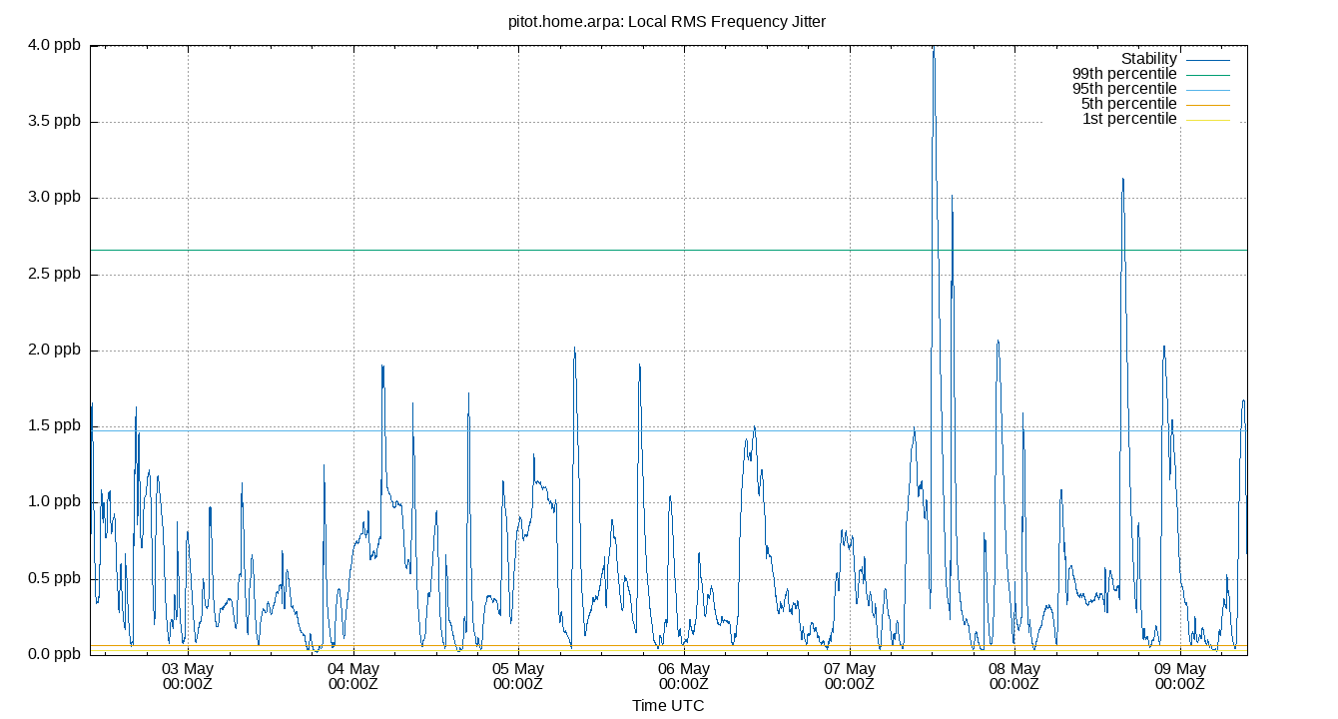The width and height of the screenshot is (1338, 719).
Task: Click the '07 May 00:00Z' x-axis label
Action: pyautogui.click(x=850, y=676)
